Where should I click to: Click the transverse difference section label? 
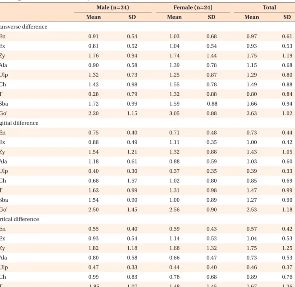coord(24,27)
